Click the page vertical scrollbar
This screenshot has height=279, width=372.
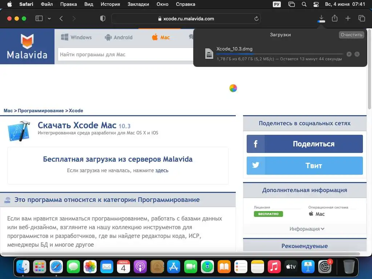pos(369,69)
